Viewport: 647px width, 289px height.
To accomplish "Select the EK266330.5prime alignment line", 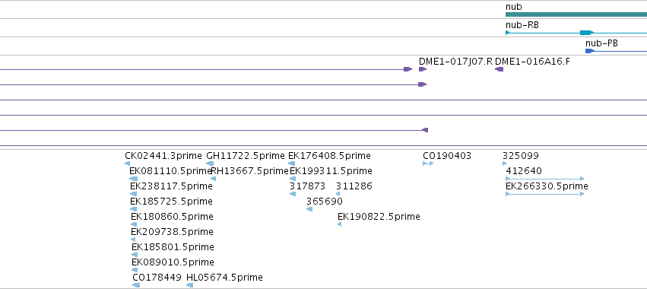I will point(544,194).
